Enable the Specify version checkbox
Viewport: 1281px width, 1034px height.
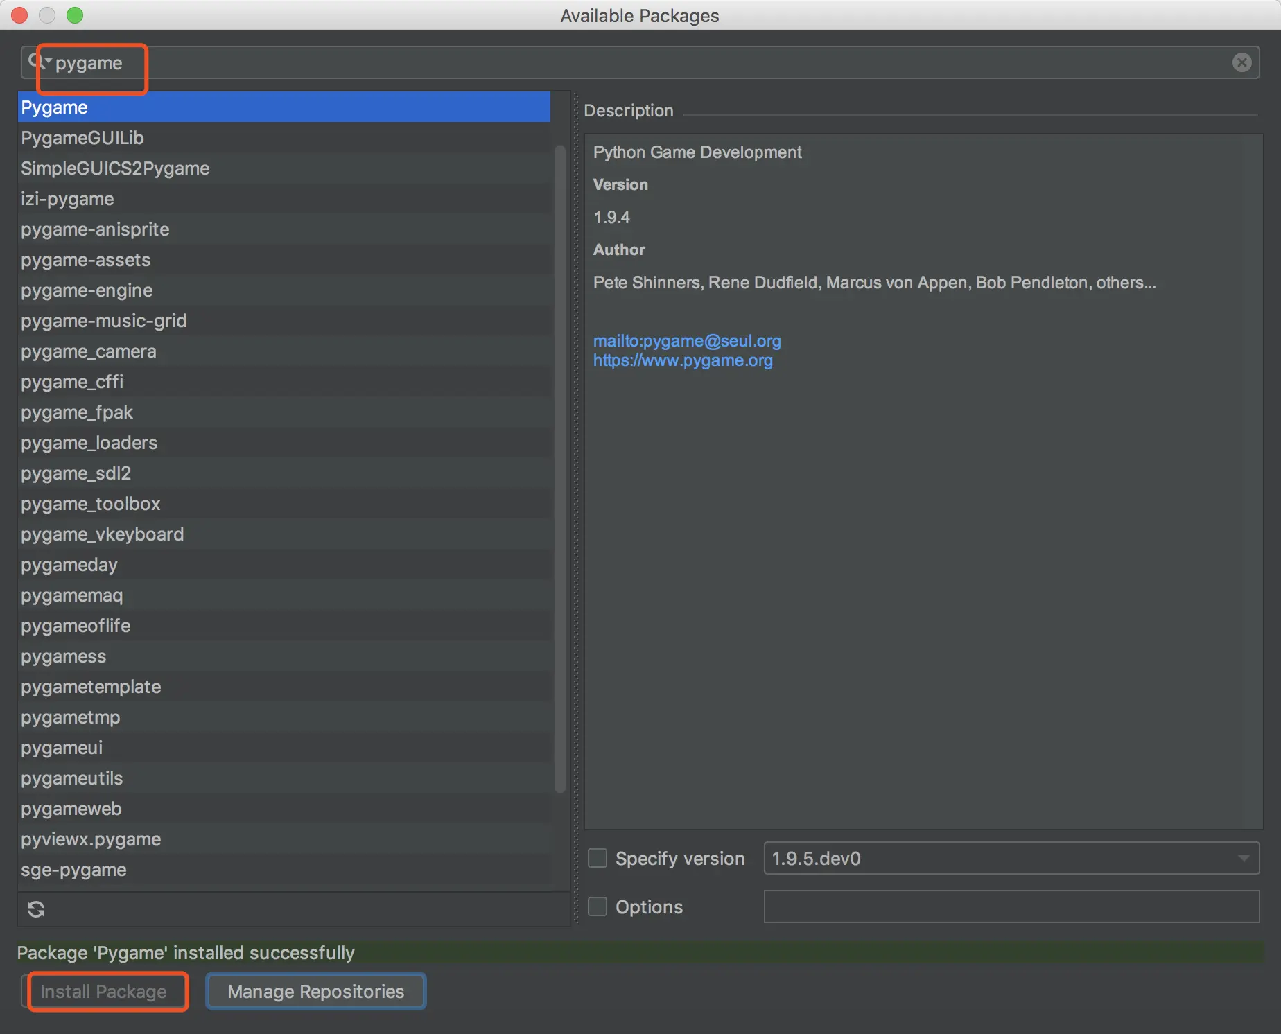[598, 858]
